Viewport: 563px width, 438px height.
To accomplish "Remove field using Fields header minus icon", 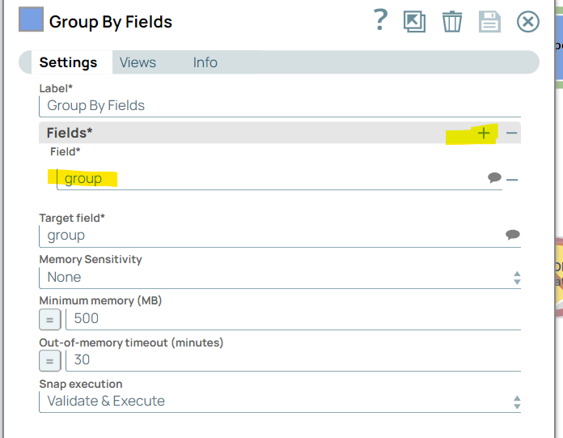I will click(x=512, y=133).
